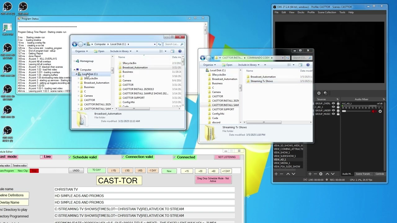Viewport: 397px width, 223px height.
Task: Open the OBS File menu
Action: pos(276,12)
